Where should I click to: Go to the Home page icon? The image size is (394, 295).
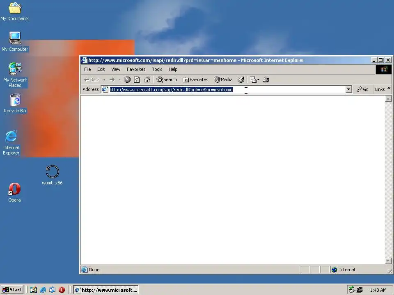147,79
